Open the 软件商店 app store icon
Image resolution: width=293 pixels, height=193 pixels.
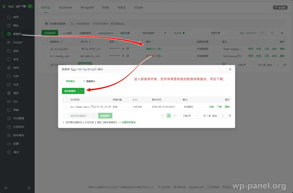[9, 135]
